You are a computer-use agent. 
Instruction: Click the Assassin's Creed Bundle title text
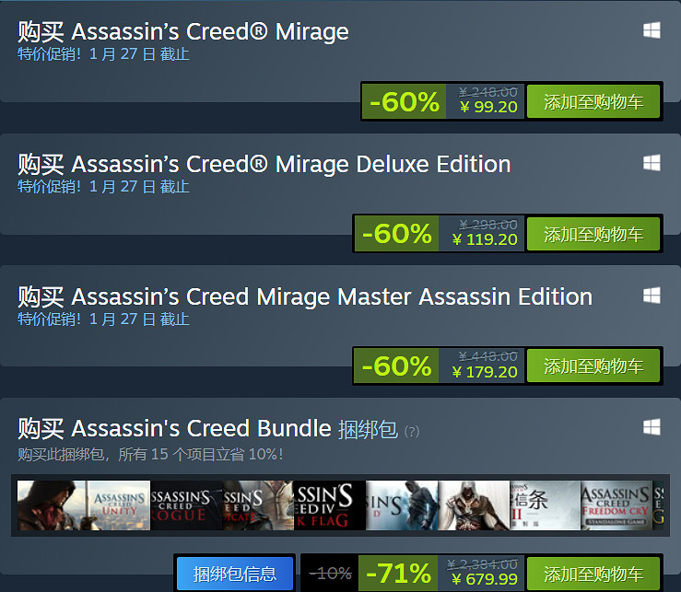pos(201,428)
